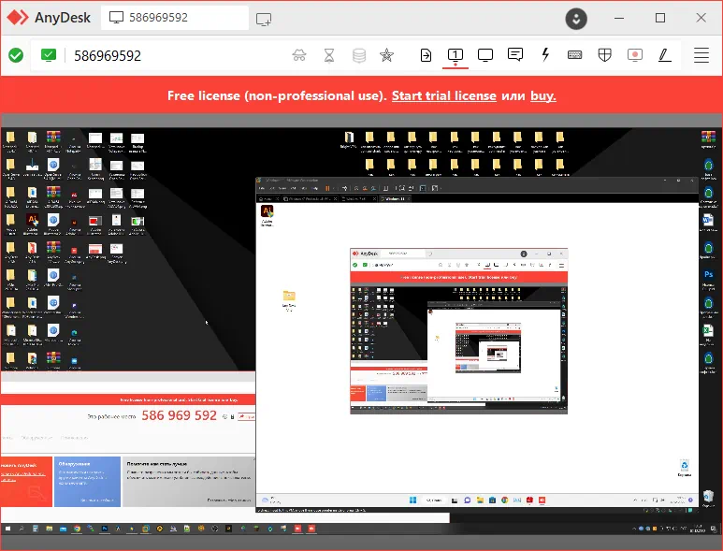Select Recycle Bin on VMware guest desktop
Viewport: 723px width, 551px height.
[x=685, y=467]
